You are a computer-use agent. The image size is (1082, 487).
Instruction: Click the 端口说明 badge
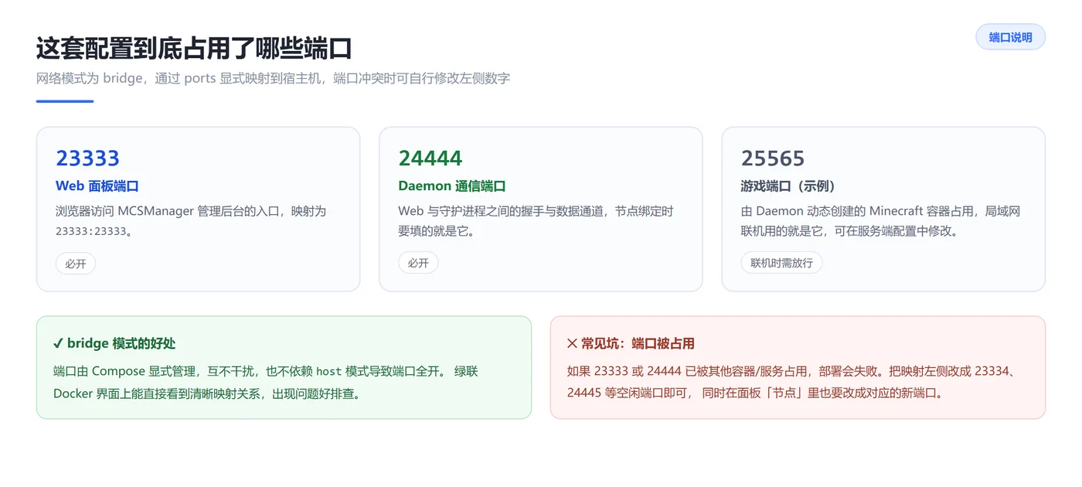coord(1010,37)
